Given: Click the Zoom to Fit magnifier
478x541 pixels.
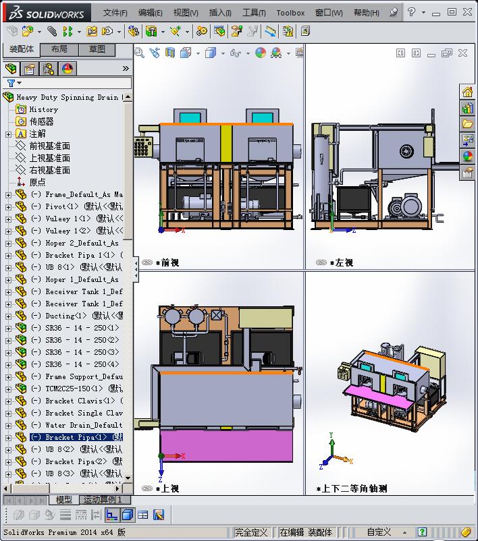Looking at the screenshot, I should (139, 53).
